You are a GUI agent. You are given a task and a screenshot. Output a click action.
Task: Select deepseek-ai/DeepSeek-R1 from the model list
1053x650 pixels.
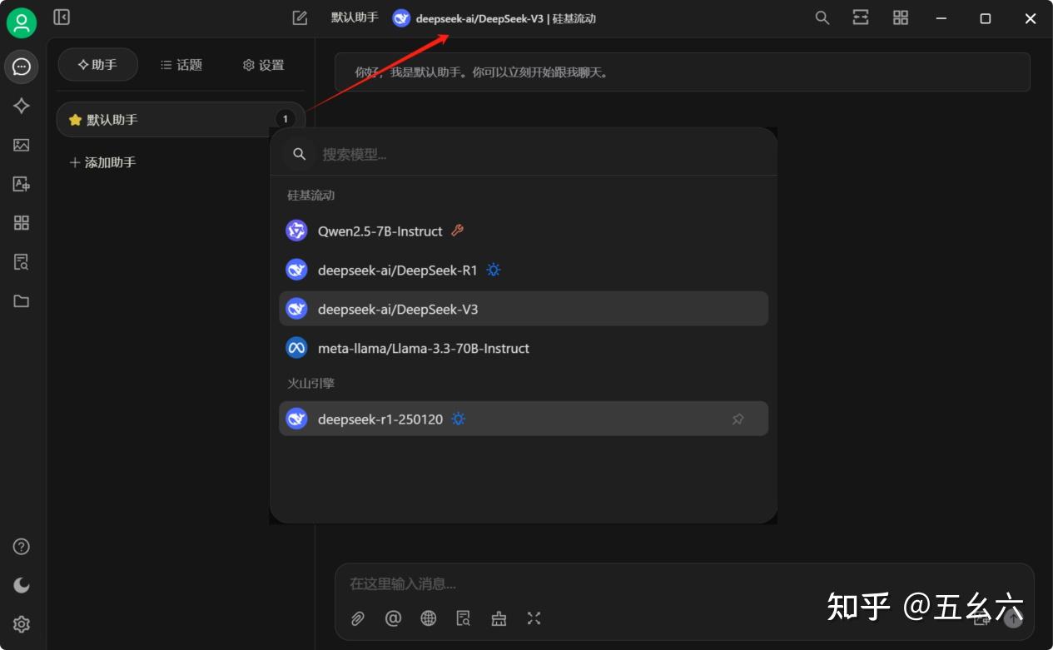[x=398, y=270]
